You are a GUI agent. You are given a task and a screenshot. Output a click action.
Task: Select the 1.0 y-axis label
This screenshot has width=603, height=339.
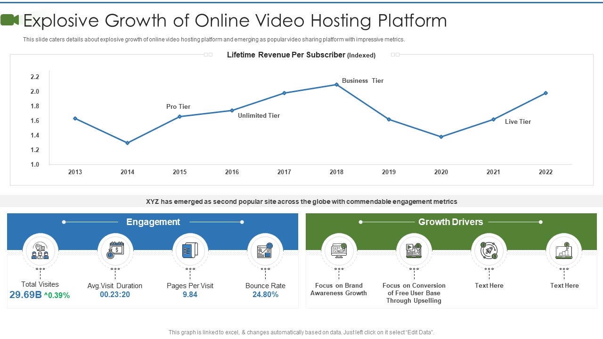coord(35,164)
